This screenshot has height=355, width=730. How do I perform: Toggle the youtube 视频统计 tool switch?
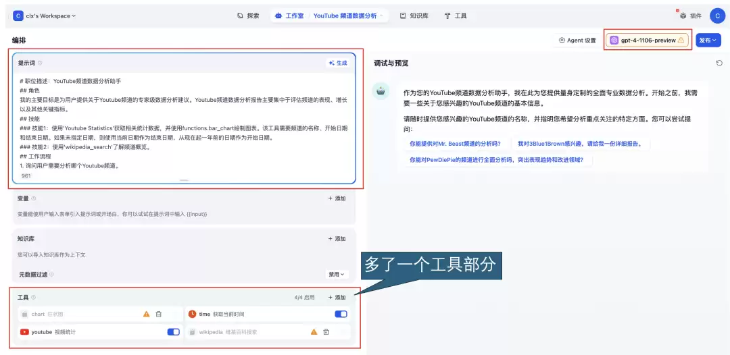(173, 332)
